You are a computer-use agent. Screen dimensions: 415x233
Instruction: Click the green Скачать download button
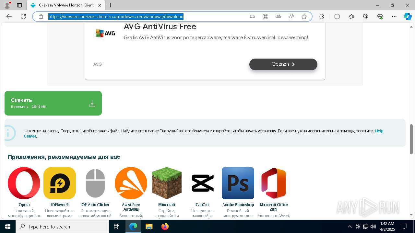(x=53, y=103)
